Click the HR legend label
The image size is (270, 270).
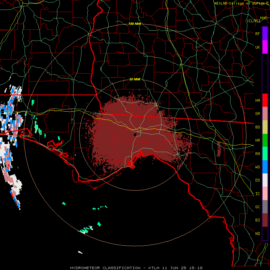(257, 140)
